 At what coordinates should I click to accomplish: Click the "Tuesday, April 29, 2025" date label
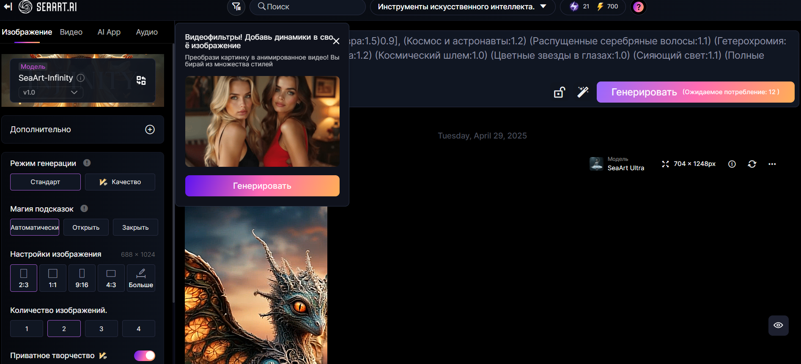click(x=482, y=136)
